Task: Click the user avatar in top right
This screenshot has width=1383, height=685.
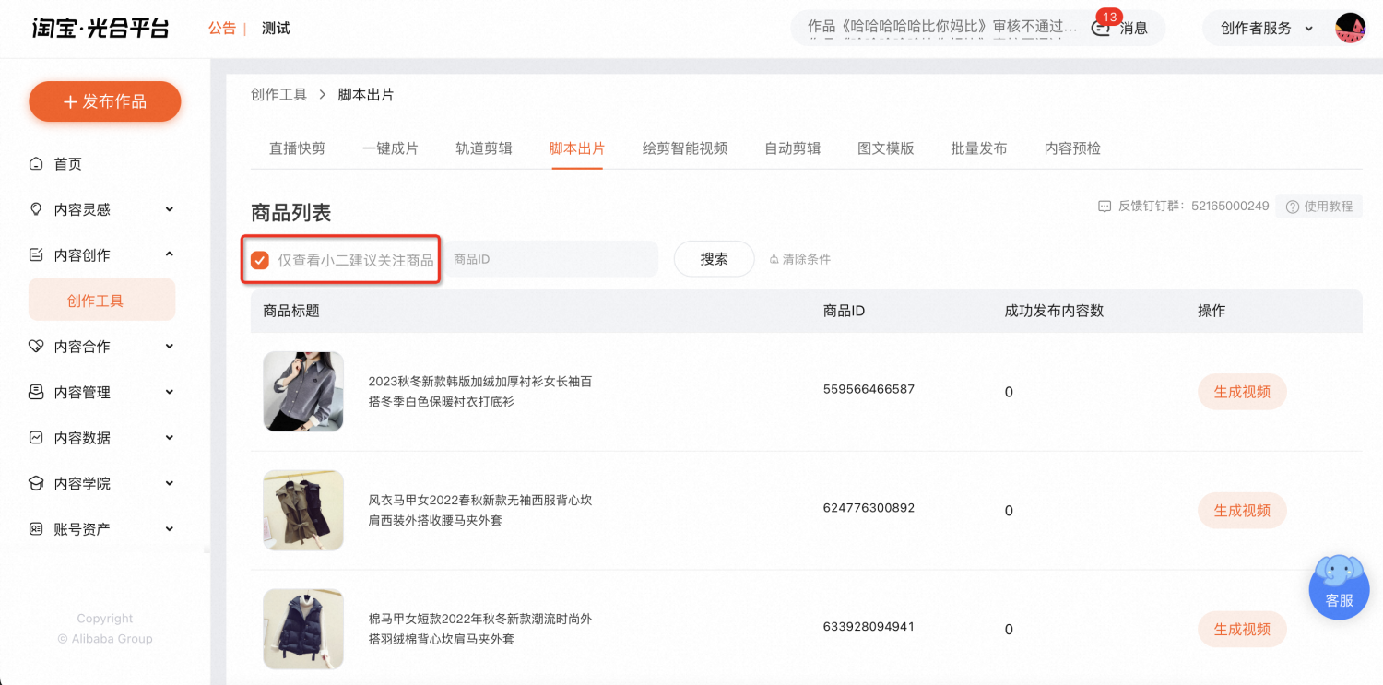Action: pos(1350,29)
